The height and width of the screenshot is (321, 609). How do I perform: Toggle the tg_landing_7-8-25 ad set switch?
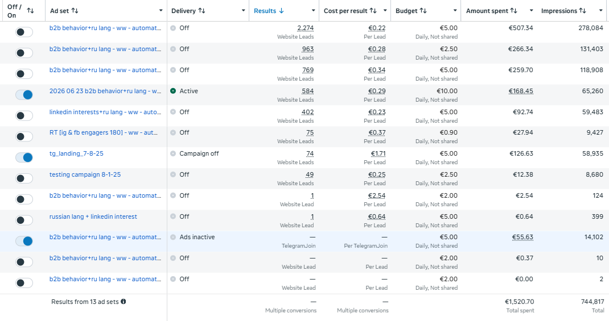click(x=24, y=157)
